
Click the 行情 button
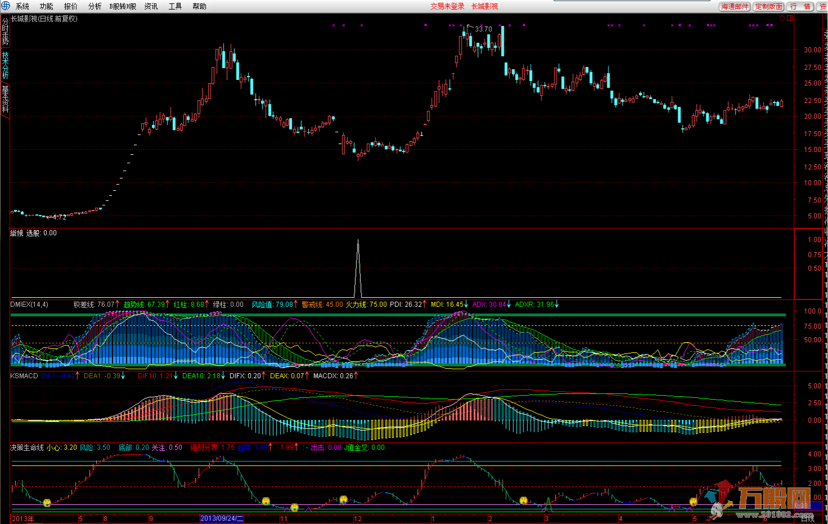(800, 6)
